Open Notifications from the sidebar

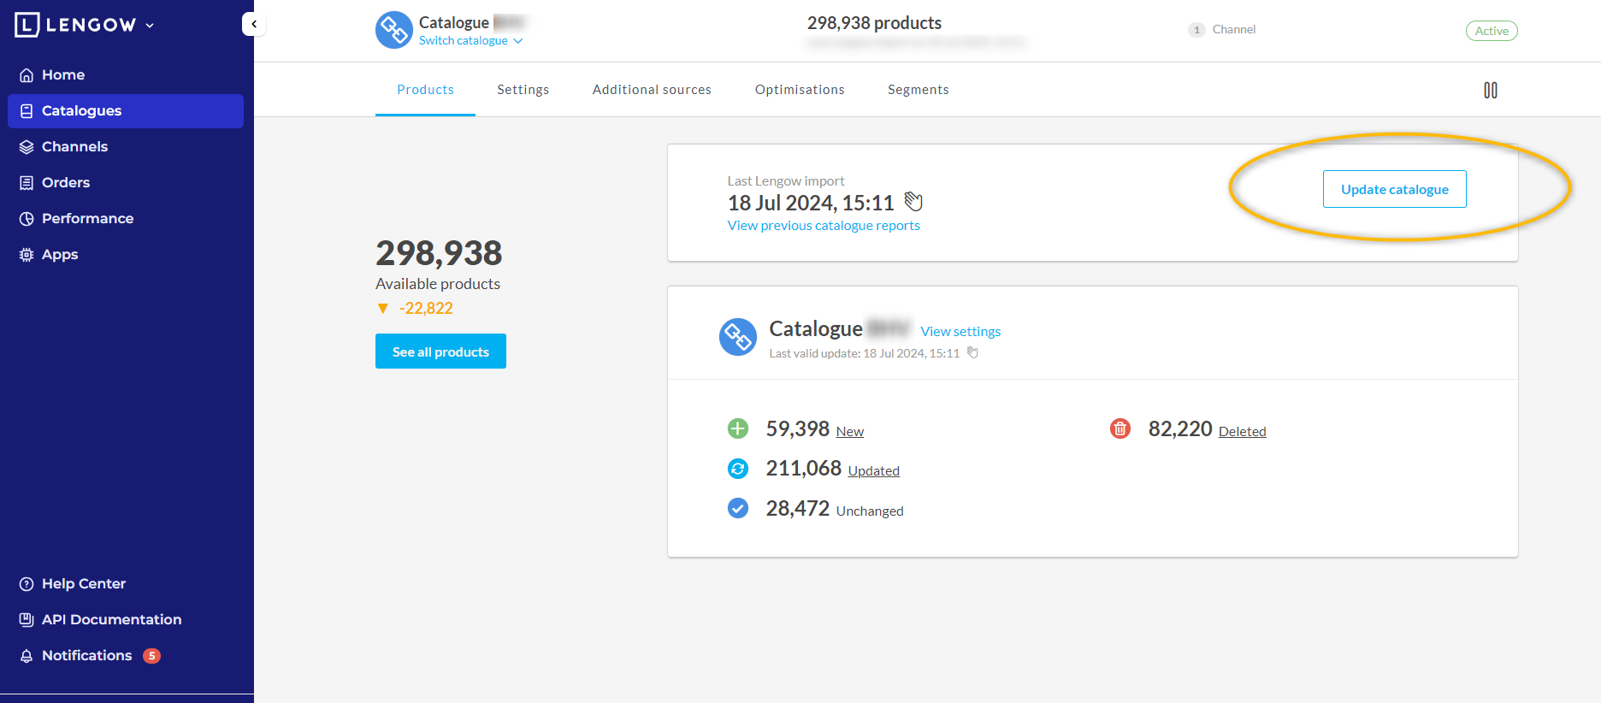point(87,655)
